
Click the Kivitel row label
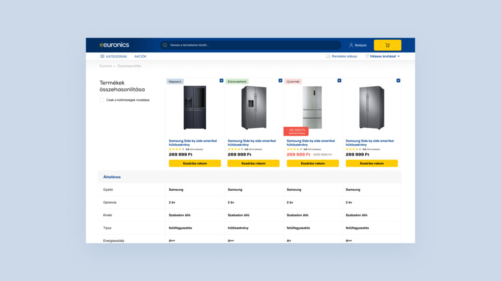click(108, 215)
